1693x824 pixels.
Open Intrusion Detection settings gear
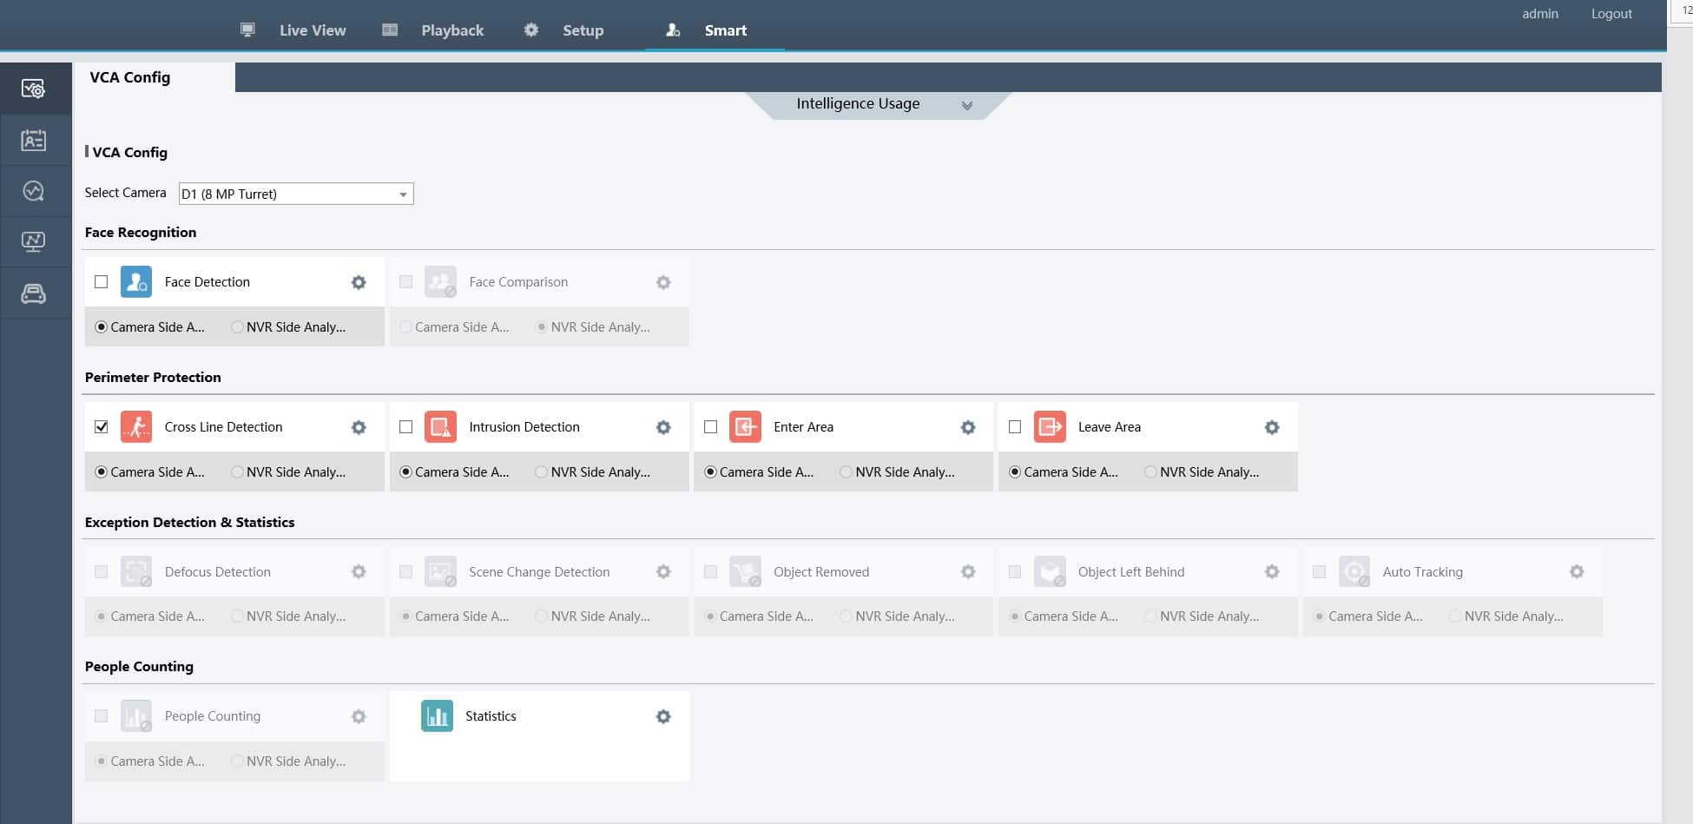(x=663, y=427)
